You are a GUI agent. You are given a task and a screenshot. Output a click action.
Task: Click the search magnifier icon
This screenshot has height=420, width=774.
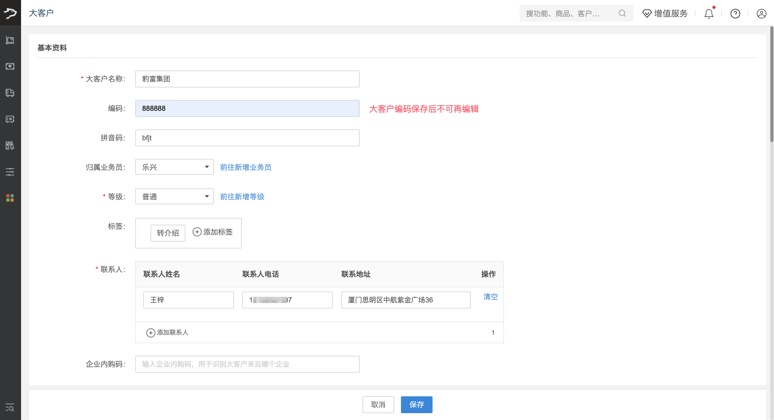(622, 13)
